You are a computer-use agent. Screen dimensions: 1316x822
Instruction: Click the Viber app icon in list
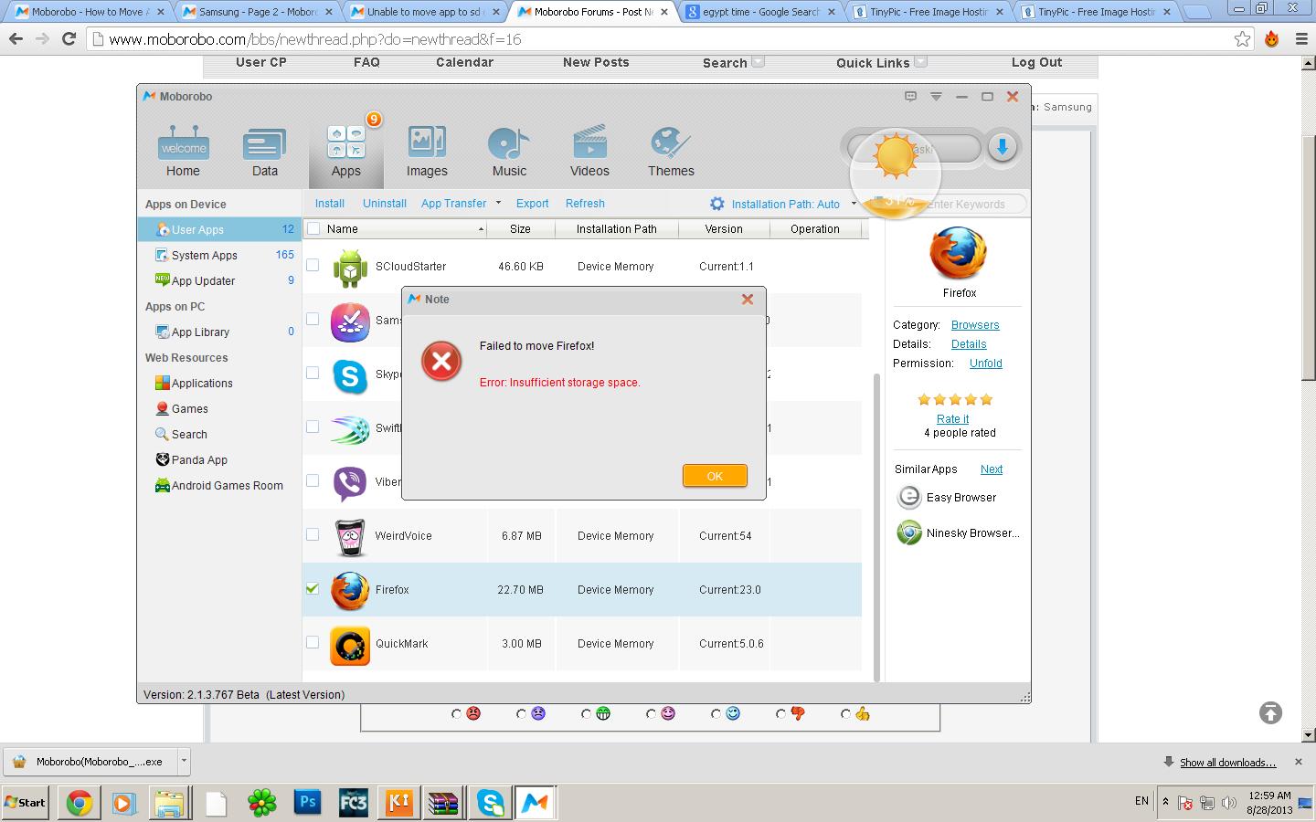click(x=349, y=482)
